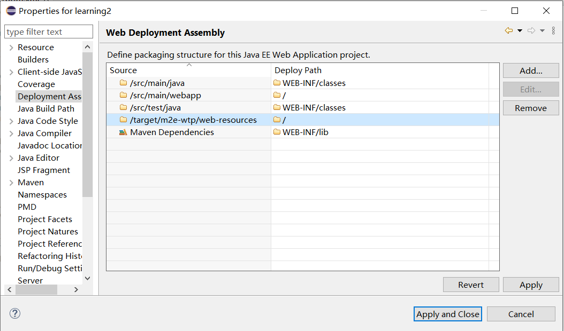Open the view menu kebab icon

[x=553, y=31]
